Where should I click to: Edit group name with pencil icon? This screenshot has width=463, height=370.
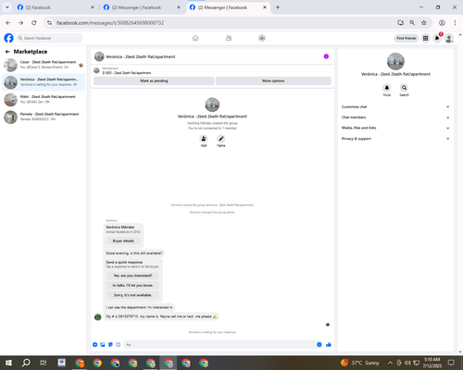[220, 139]
